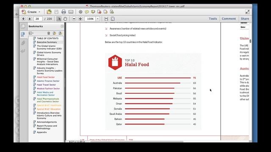Open Islamic Culture and Arts Economy bookmark

point(49,116)
